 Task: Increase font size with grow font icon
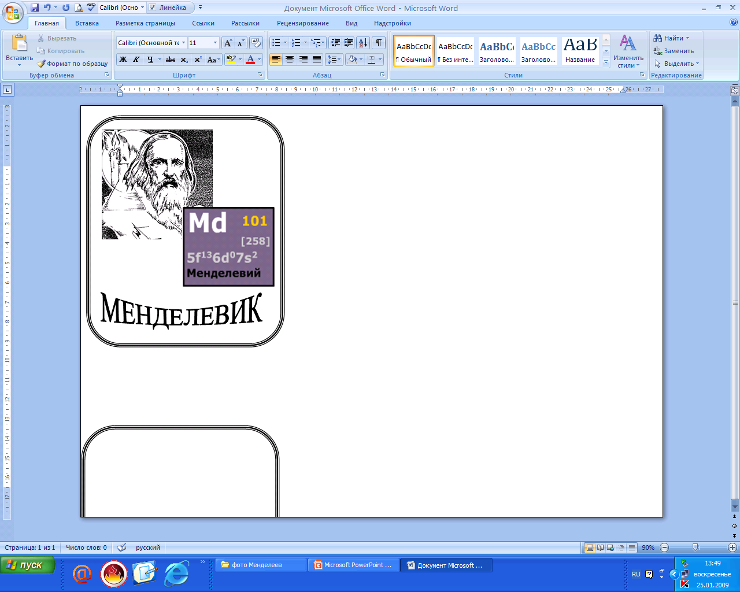(228, 43)
